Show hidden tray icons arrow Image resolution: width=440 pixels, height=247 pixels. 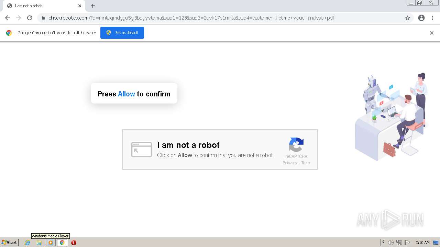click(x=383, y=243)
